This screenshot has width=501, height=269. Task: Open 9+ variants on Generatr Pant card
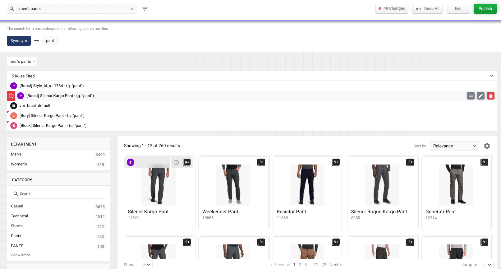[485, 162]
